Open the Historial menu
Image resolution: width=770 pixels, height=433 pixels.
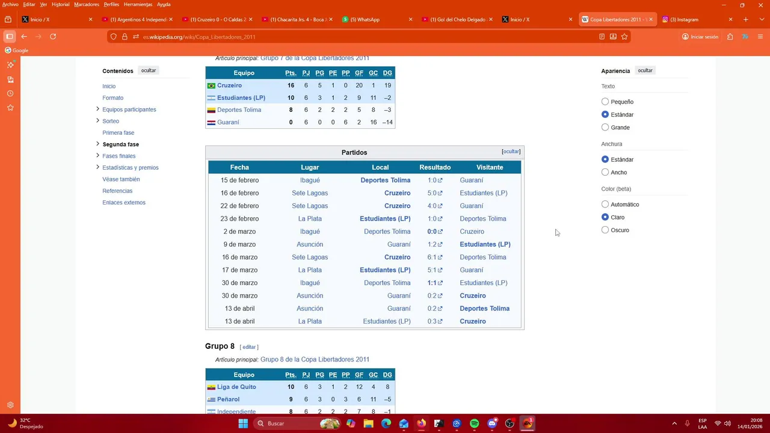pos(61,4)
